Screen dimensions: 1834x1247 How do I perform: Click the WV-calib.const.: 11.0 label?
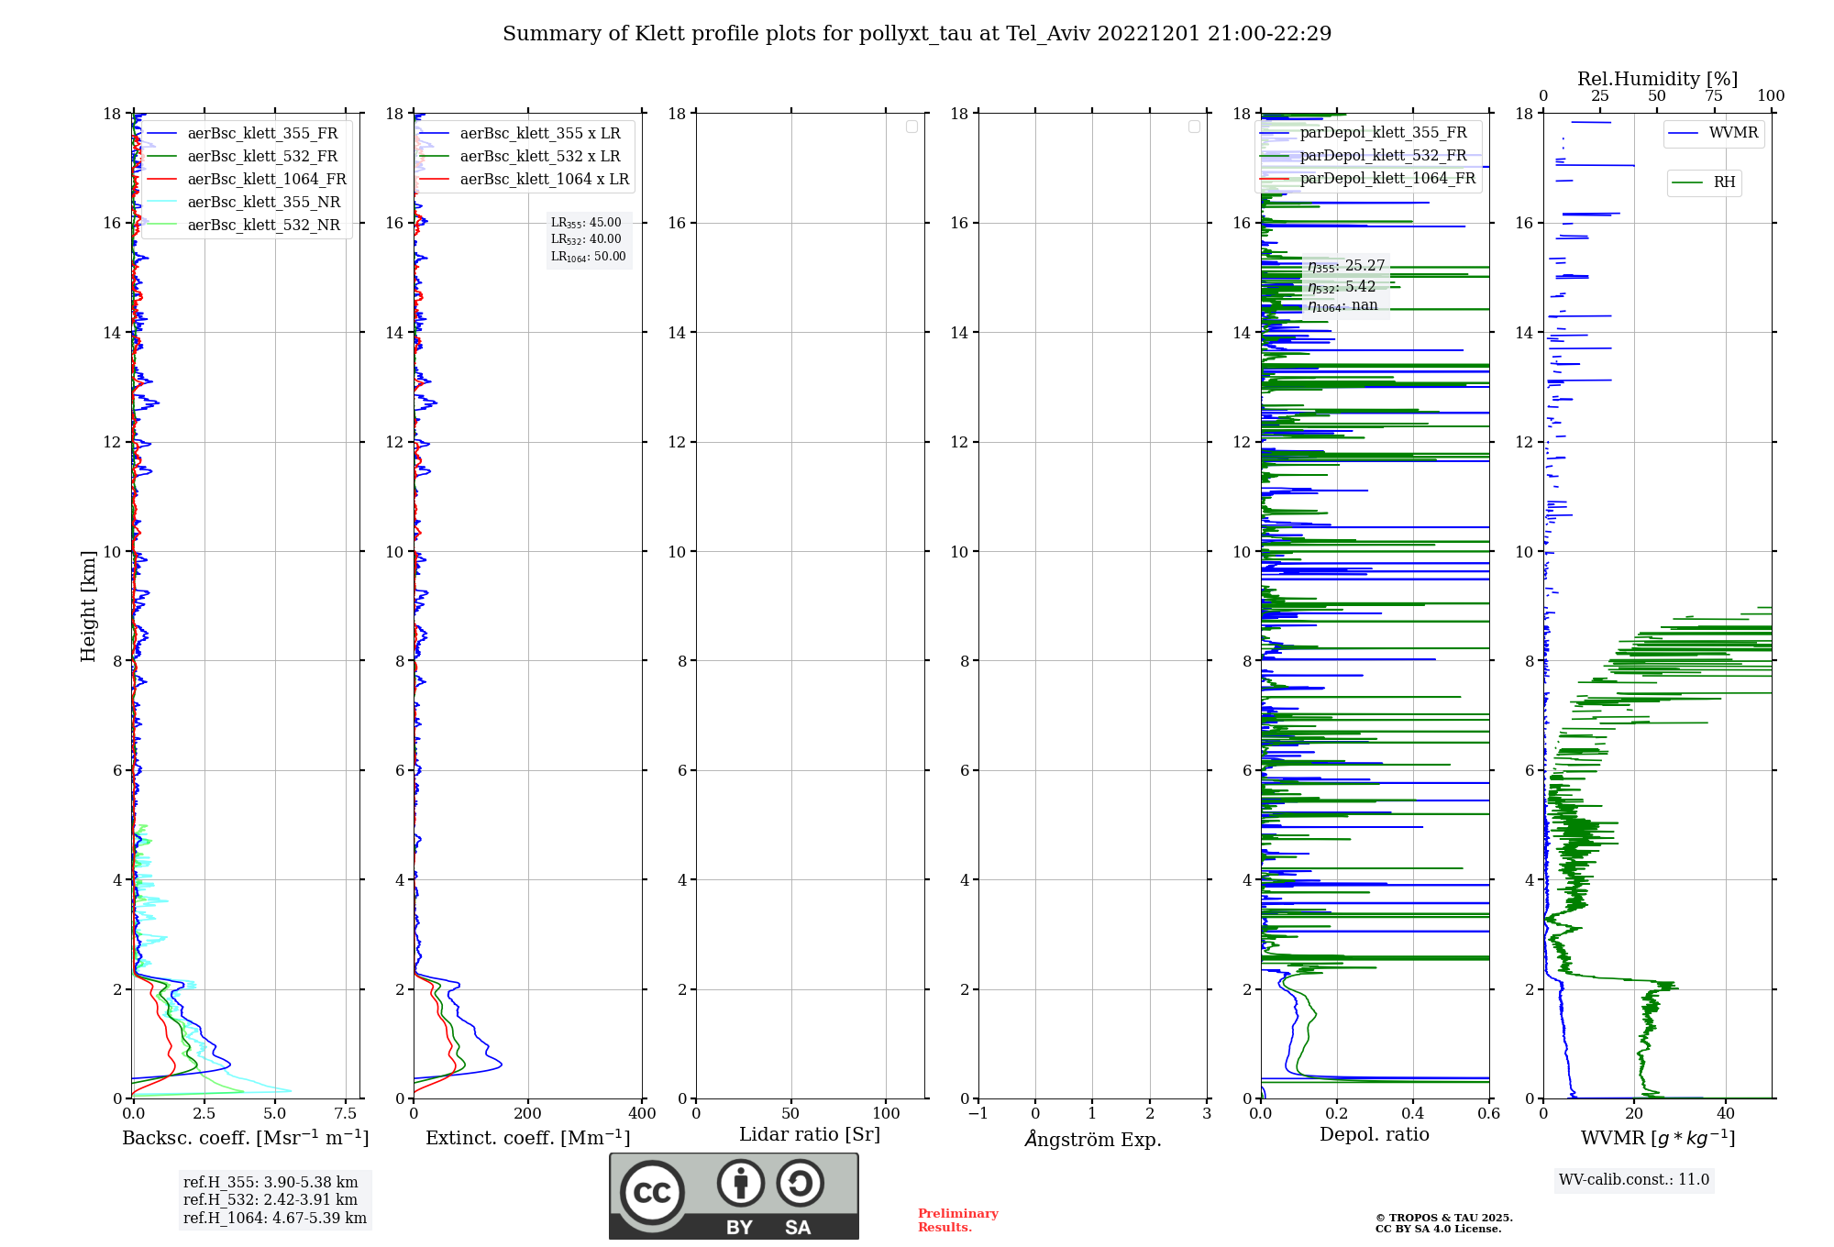[1634, 1180]
